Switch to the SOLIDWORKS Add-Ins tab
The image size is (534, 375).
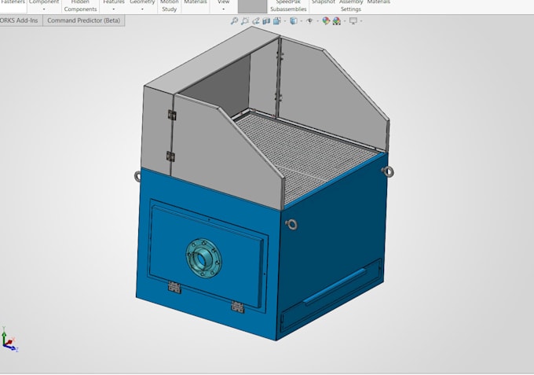pyautogui.click(x=21, y=20)
